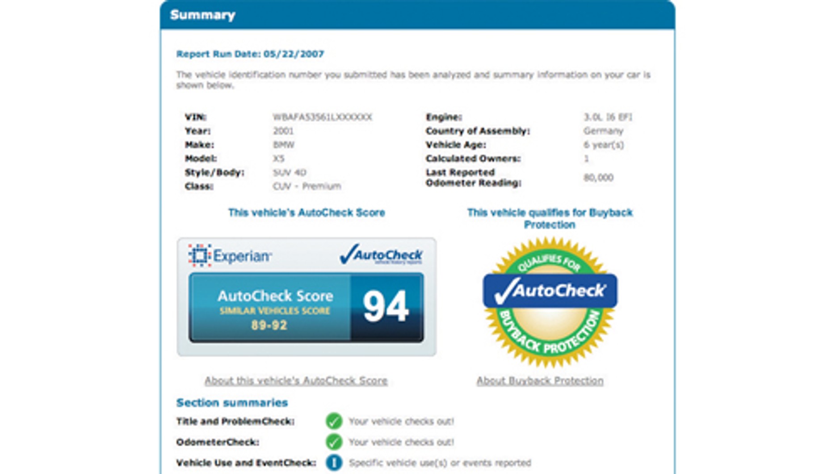This screenshot has width=840, height=474.
Task: Click the Report Run Date 05/22/2007 text
Action: point(250,54)
